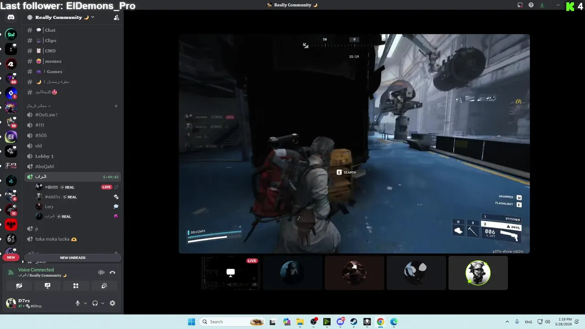This screenshot has height=329, width=585.
Task: Open the server icon numbered 61
Action: click(x=11, y=239)
